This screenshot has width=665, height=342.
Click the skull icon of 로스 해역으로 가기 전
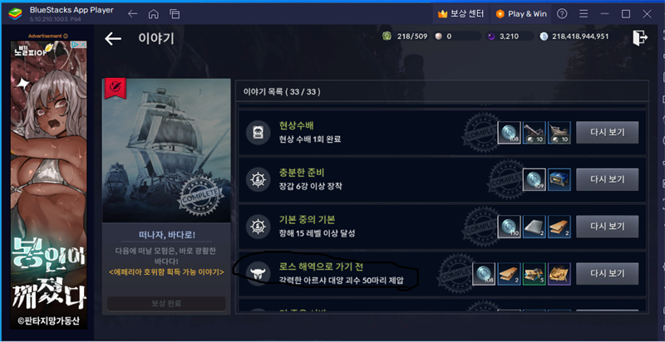point(258,274)
